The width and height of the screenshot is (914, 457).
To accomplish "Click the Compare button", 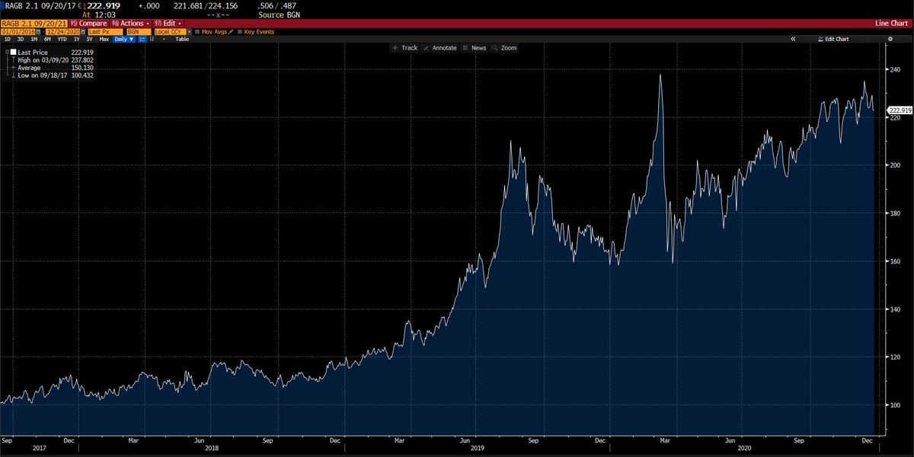I will (88, 24).
